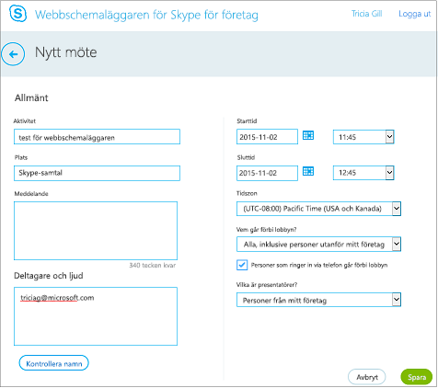Click inside the Meddelande text area
Viewport: 438px width, 388px height.
pyautogui.click(x=96, y=231)
